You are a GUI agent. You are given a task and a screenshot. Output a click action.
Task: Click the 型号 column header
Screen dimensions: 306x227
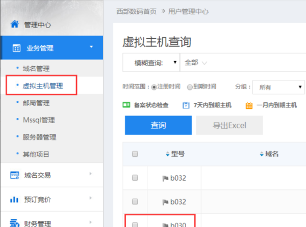(x=178, y=154)
